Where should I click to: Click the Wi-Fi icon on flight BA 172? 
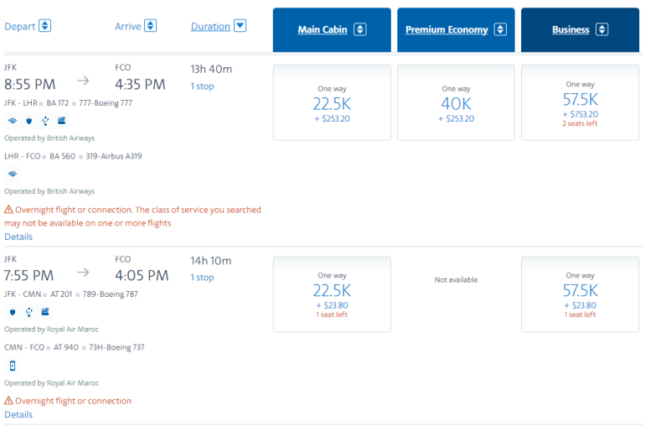(x=12, y=120)
